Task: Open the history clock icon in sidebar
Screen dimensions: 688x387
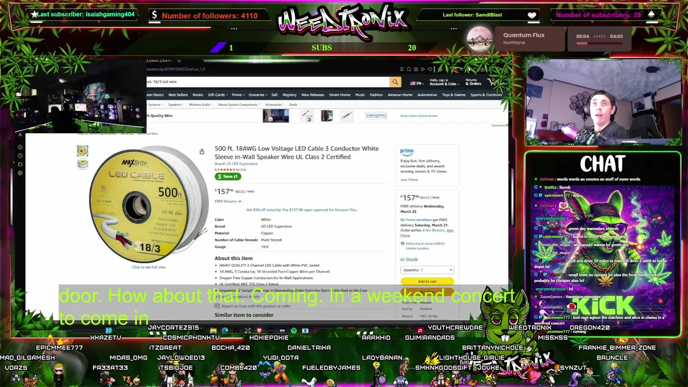Action: coord(20,155)
